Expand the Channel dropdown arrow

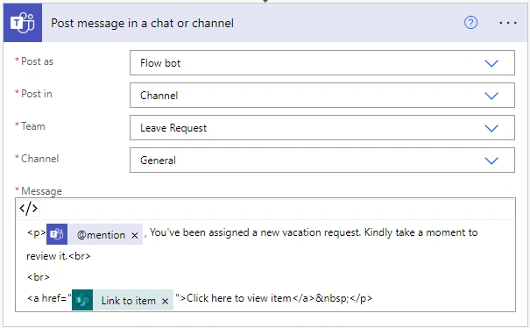[491, 160]
